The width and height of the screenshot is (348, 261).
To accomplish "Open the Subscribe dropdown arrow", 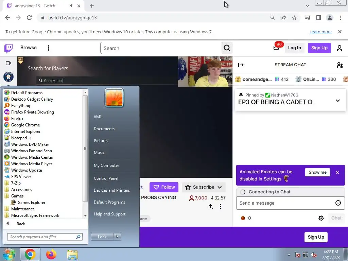I will (220, 187).
